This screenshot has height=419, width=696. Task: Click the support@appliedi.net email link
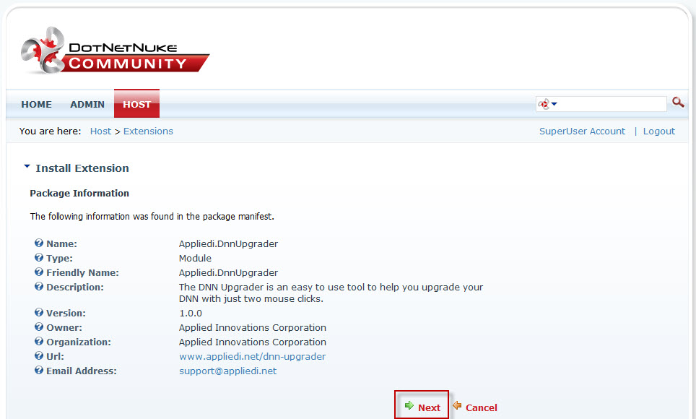(227, 371)
